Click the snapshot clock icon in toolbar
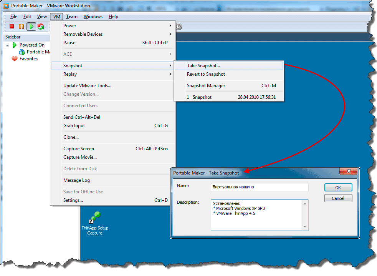 (x=179, y=27)
